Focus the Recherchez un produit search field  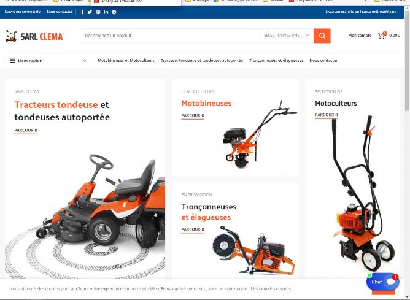(170, 36)
